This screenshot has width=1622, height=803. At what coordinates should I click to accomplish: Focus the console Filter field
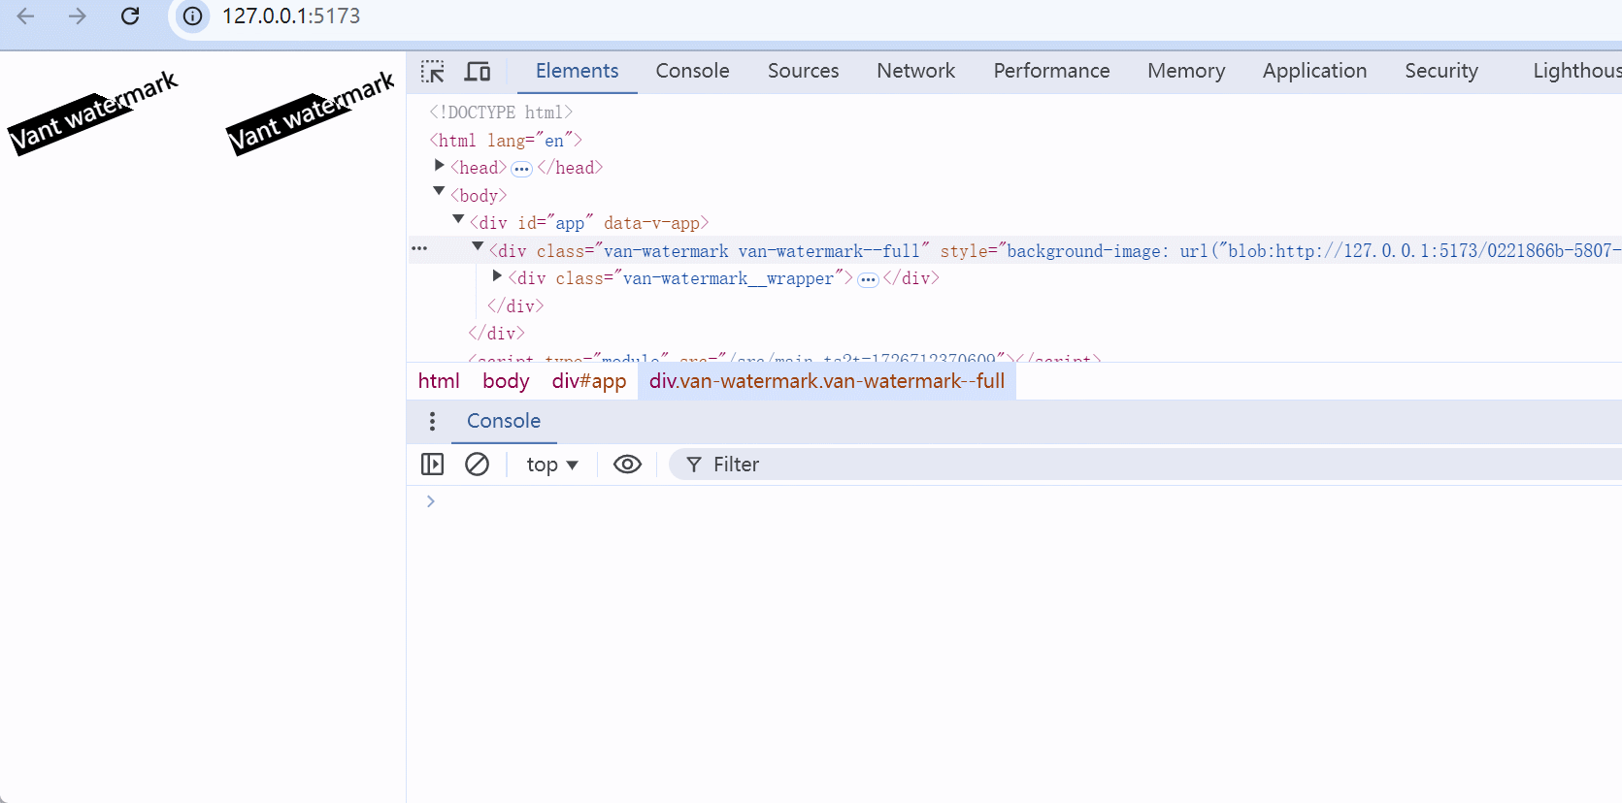pos(1145,465)
